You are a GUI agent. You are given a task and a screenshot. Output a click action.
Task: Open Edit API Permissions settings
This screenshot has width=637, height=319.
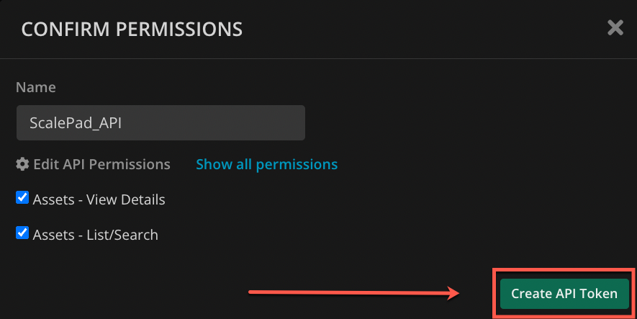pos(93,164)
